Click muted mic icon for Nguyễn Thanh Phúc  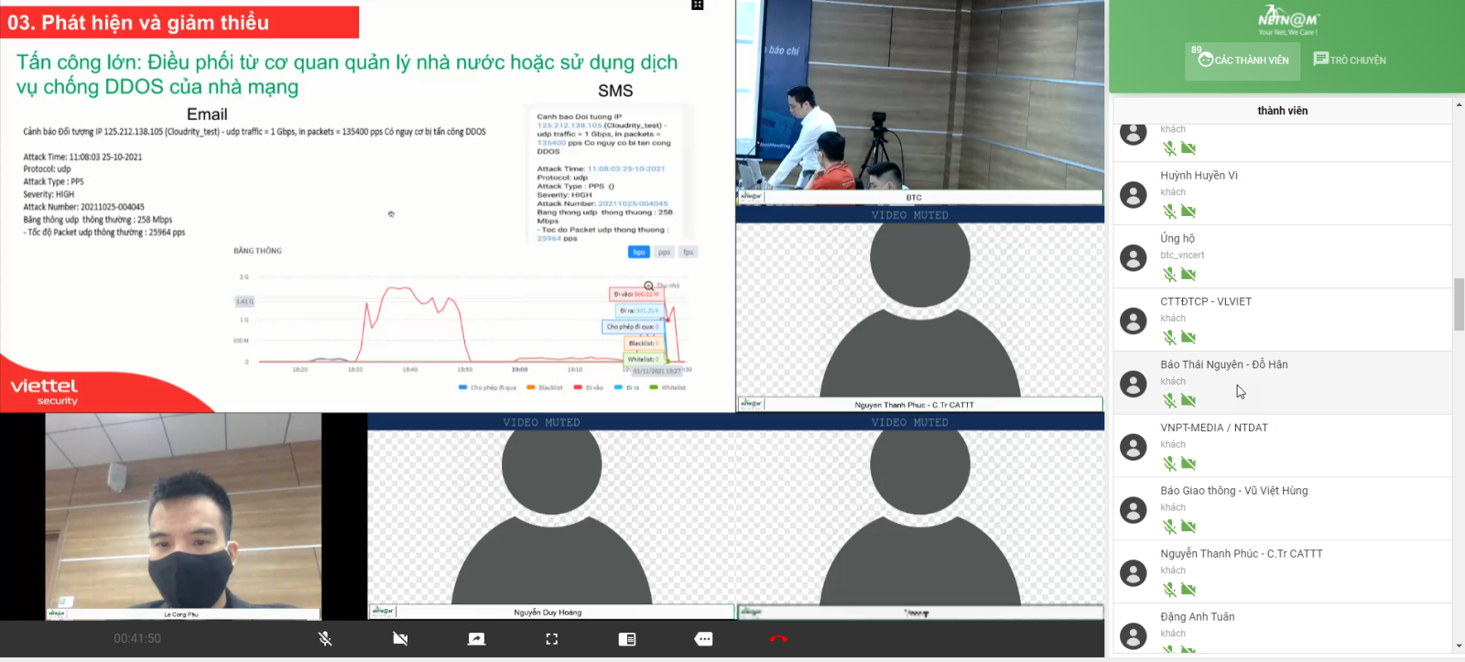(1169, 591)
